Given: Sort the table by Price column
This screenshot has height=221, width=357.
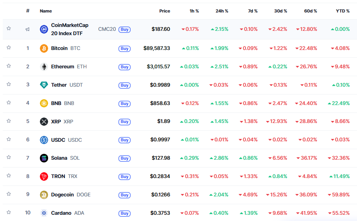Looking at the screenshot, I should tap(165, 11).
